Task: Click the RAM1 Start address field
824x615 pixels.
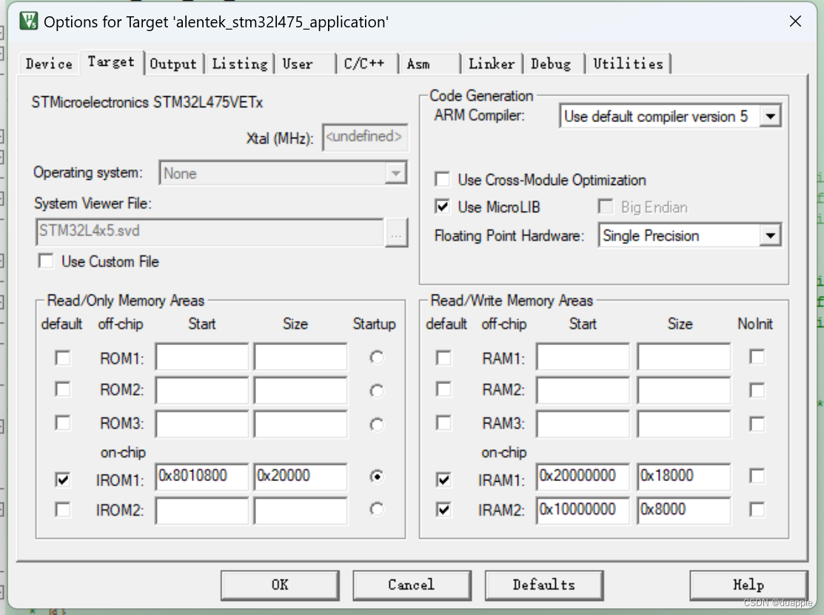Action: [x=583, y=357]
